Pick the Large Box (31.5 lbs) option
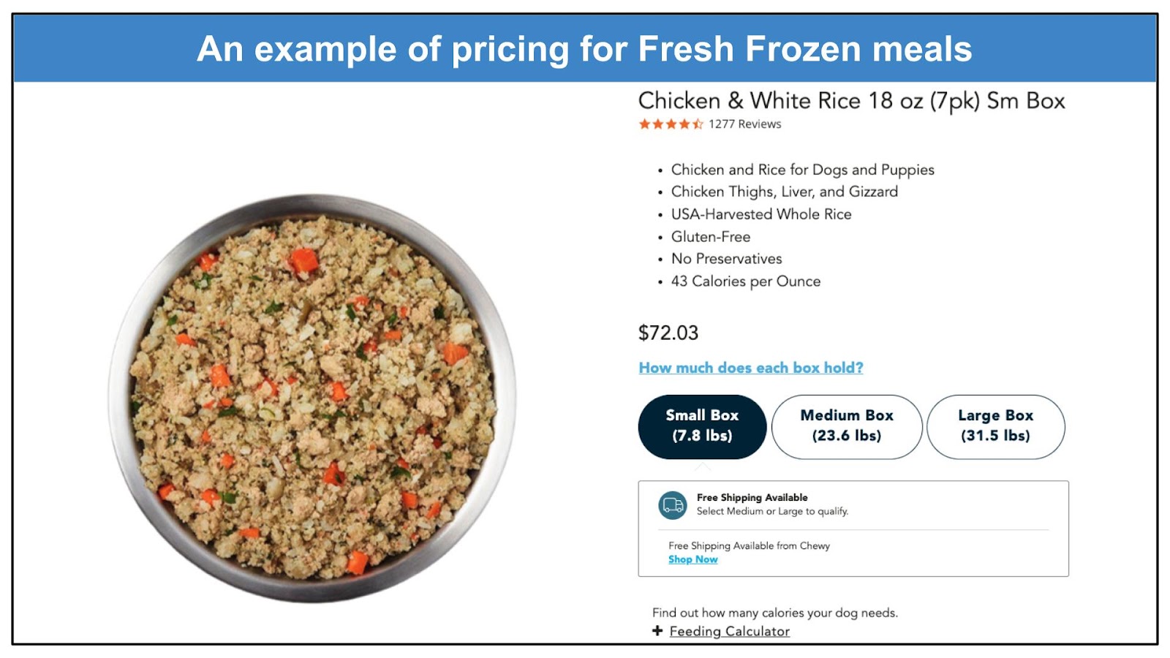This screenshot has width=1170, height=658. (995, 426)
